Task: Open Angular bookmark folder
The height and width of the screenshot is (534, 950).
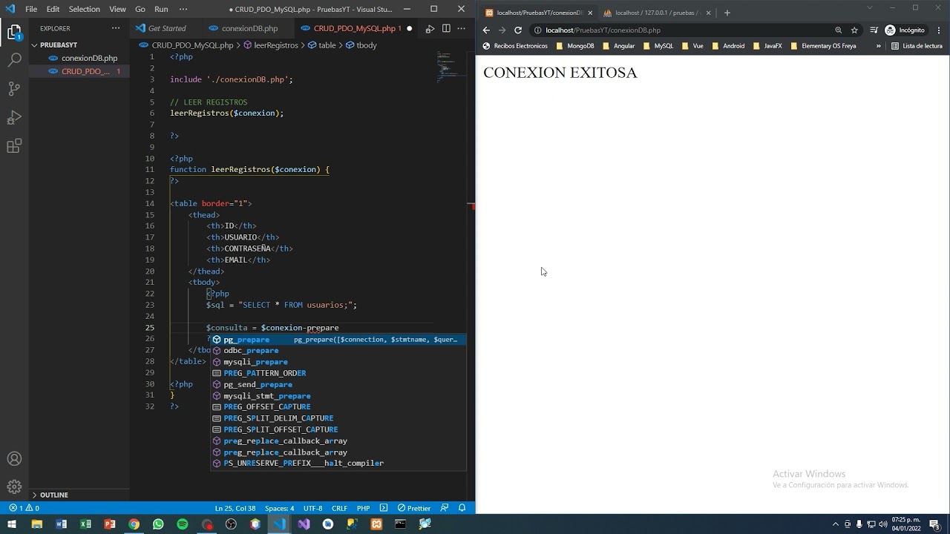Action: coord(618,46)
